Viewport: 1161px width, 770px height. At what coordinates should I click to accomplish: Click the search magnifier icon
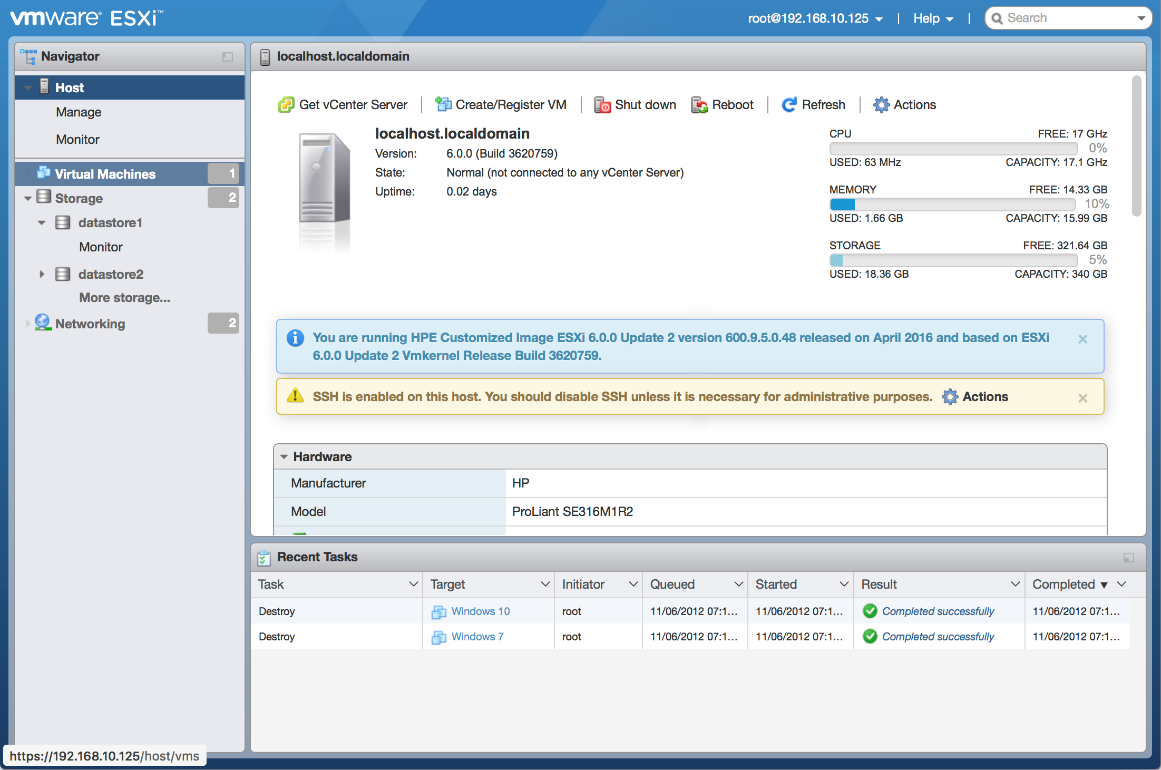997,19
